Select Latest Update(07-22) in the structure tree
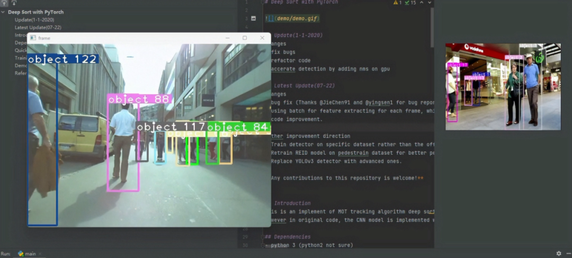 click(38, 28)
